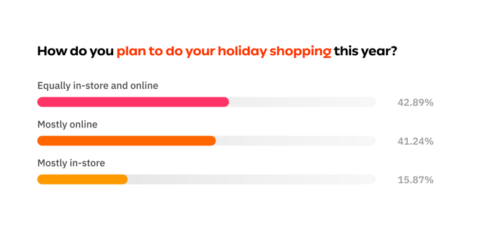Select the 15.87% percentage value
Image resolution: width=480 pixels, height=225 pixels.
pos(415,180)
